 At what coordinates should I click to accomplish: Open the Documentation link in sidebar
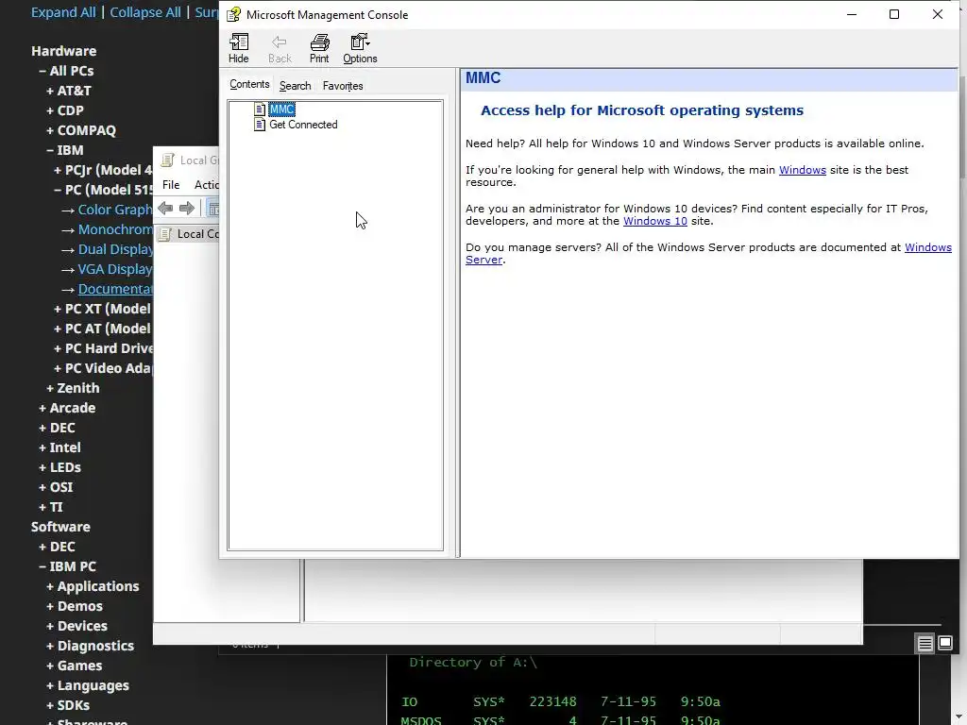click(114, 289)
